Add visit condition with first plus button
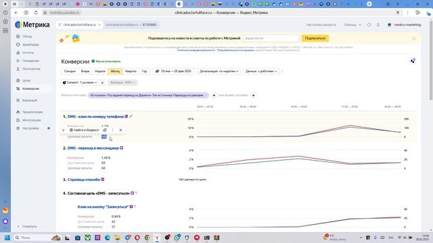Viewport: 433px width, 243px height. pos(214,95)
